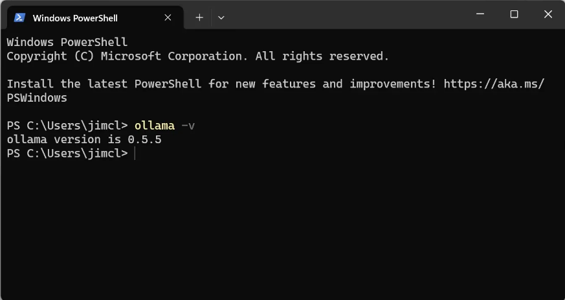
Task: Click the -v parameter after ollama
Action: click(188, 126)
